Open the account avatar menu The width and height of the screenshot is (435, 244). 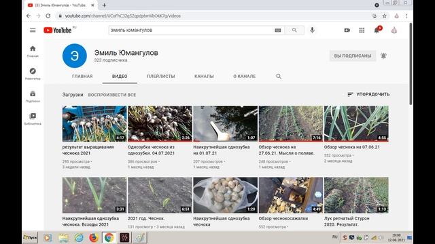coord(394,30)
